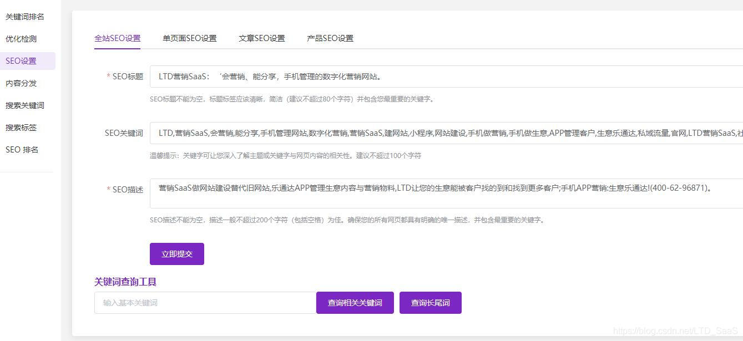This screenshot has height=341, width=743.
Task: Switch to the 单页面SEO设置 tab
Action: [x=190, y=38]
